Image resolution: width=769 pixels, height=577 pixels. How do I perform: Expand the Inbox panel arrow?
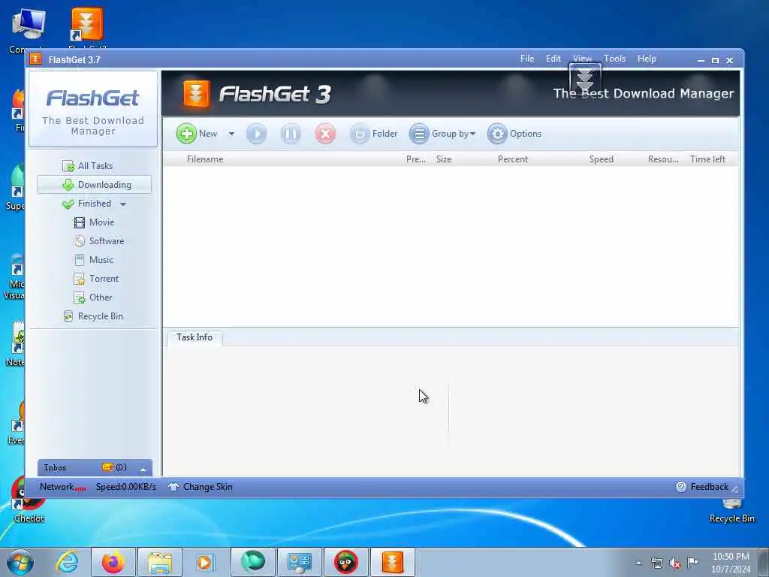click(143, 469)
